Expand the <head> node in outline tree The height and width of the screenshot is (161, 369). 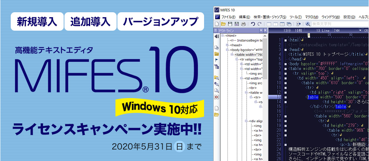click(227, 45)
